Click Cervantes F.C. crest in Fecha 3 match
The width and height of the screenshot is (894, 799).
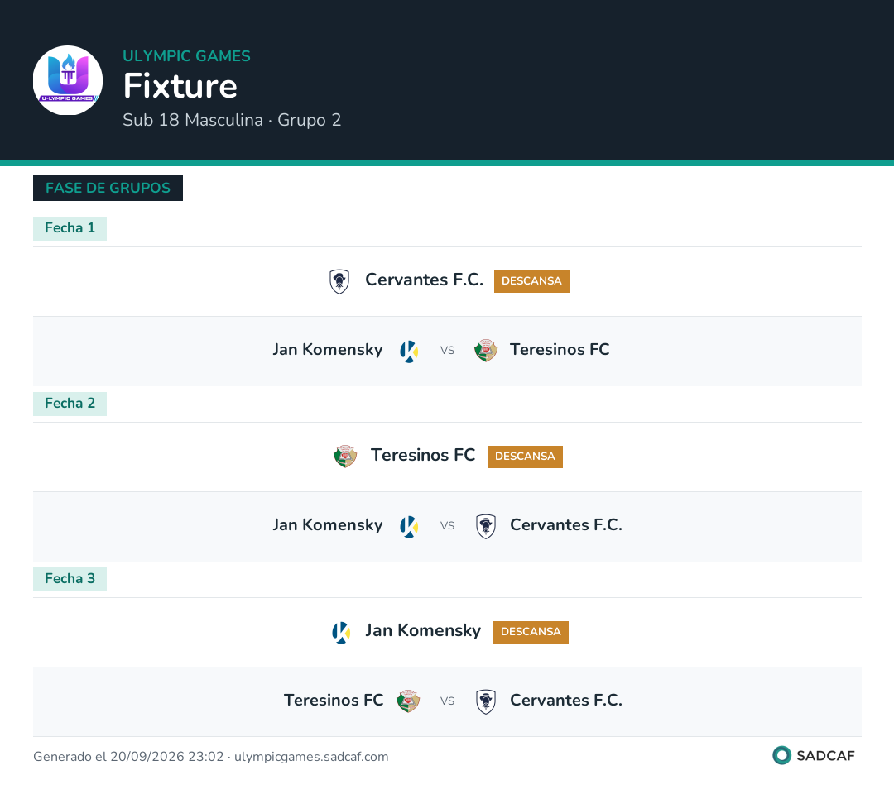[x=486, y=701]
